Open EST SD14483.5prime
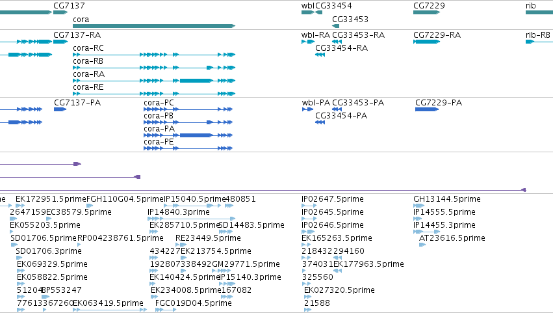The height and width of the screenshot is (313, 553). [251, 225]
